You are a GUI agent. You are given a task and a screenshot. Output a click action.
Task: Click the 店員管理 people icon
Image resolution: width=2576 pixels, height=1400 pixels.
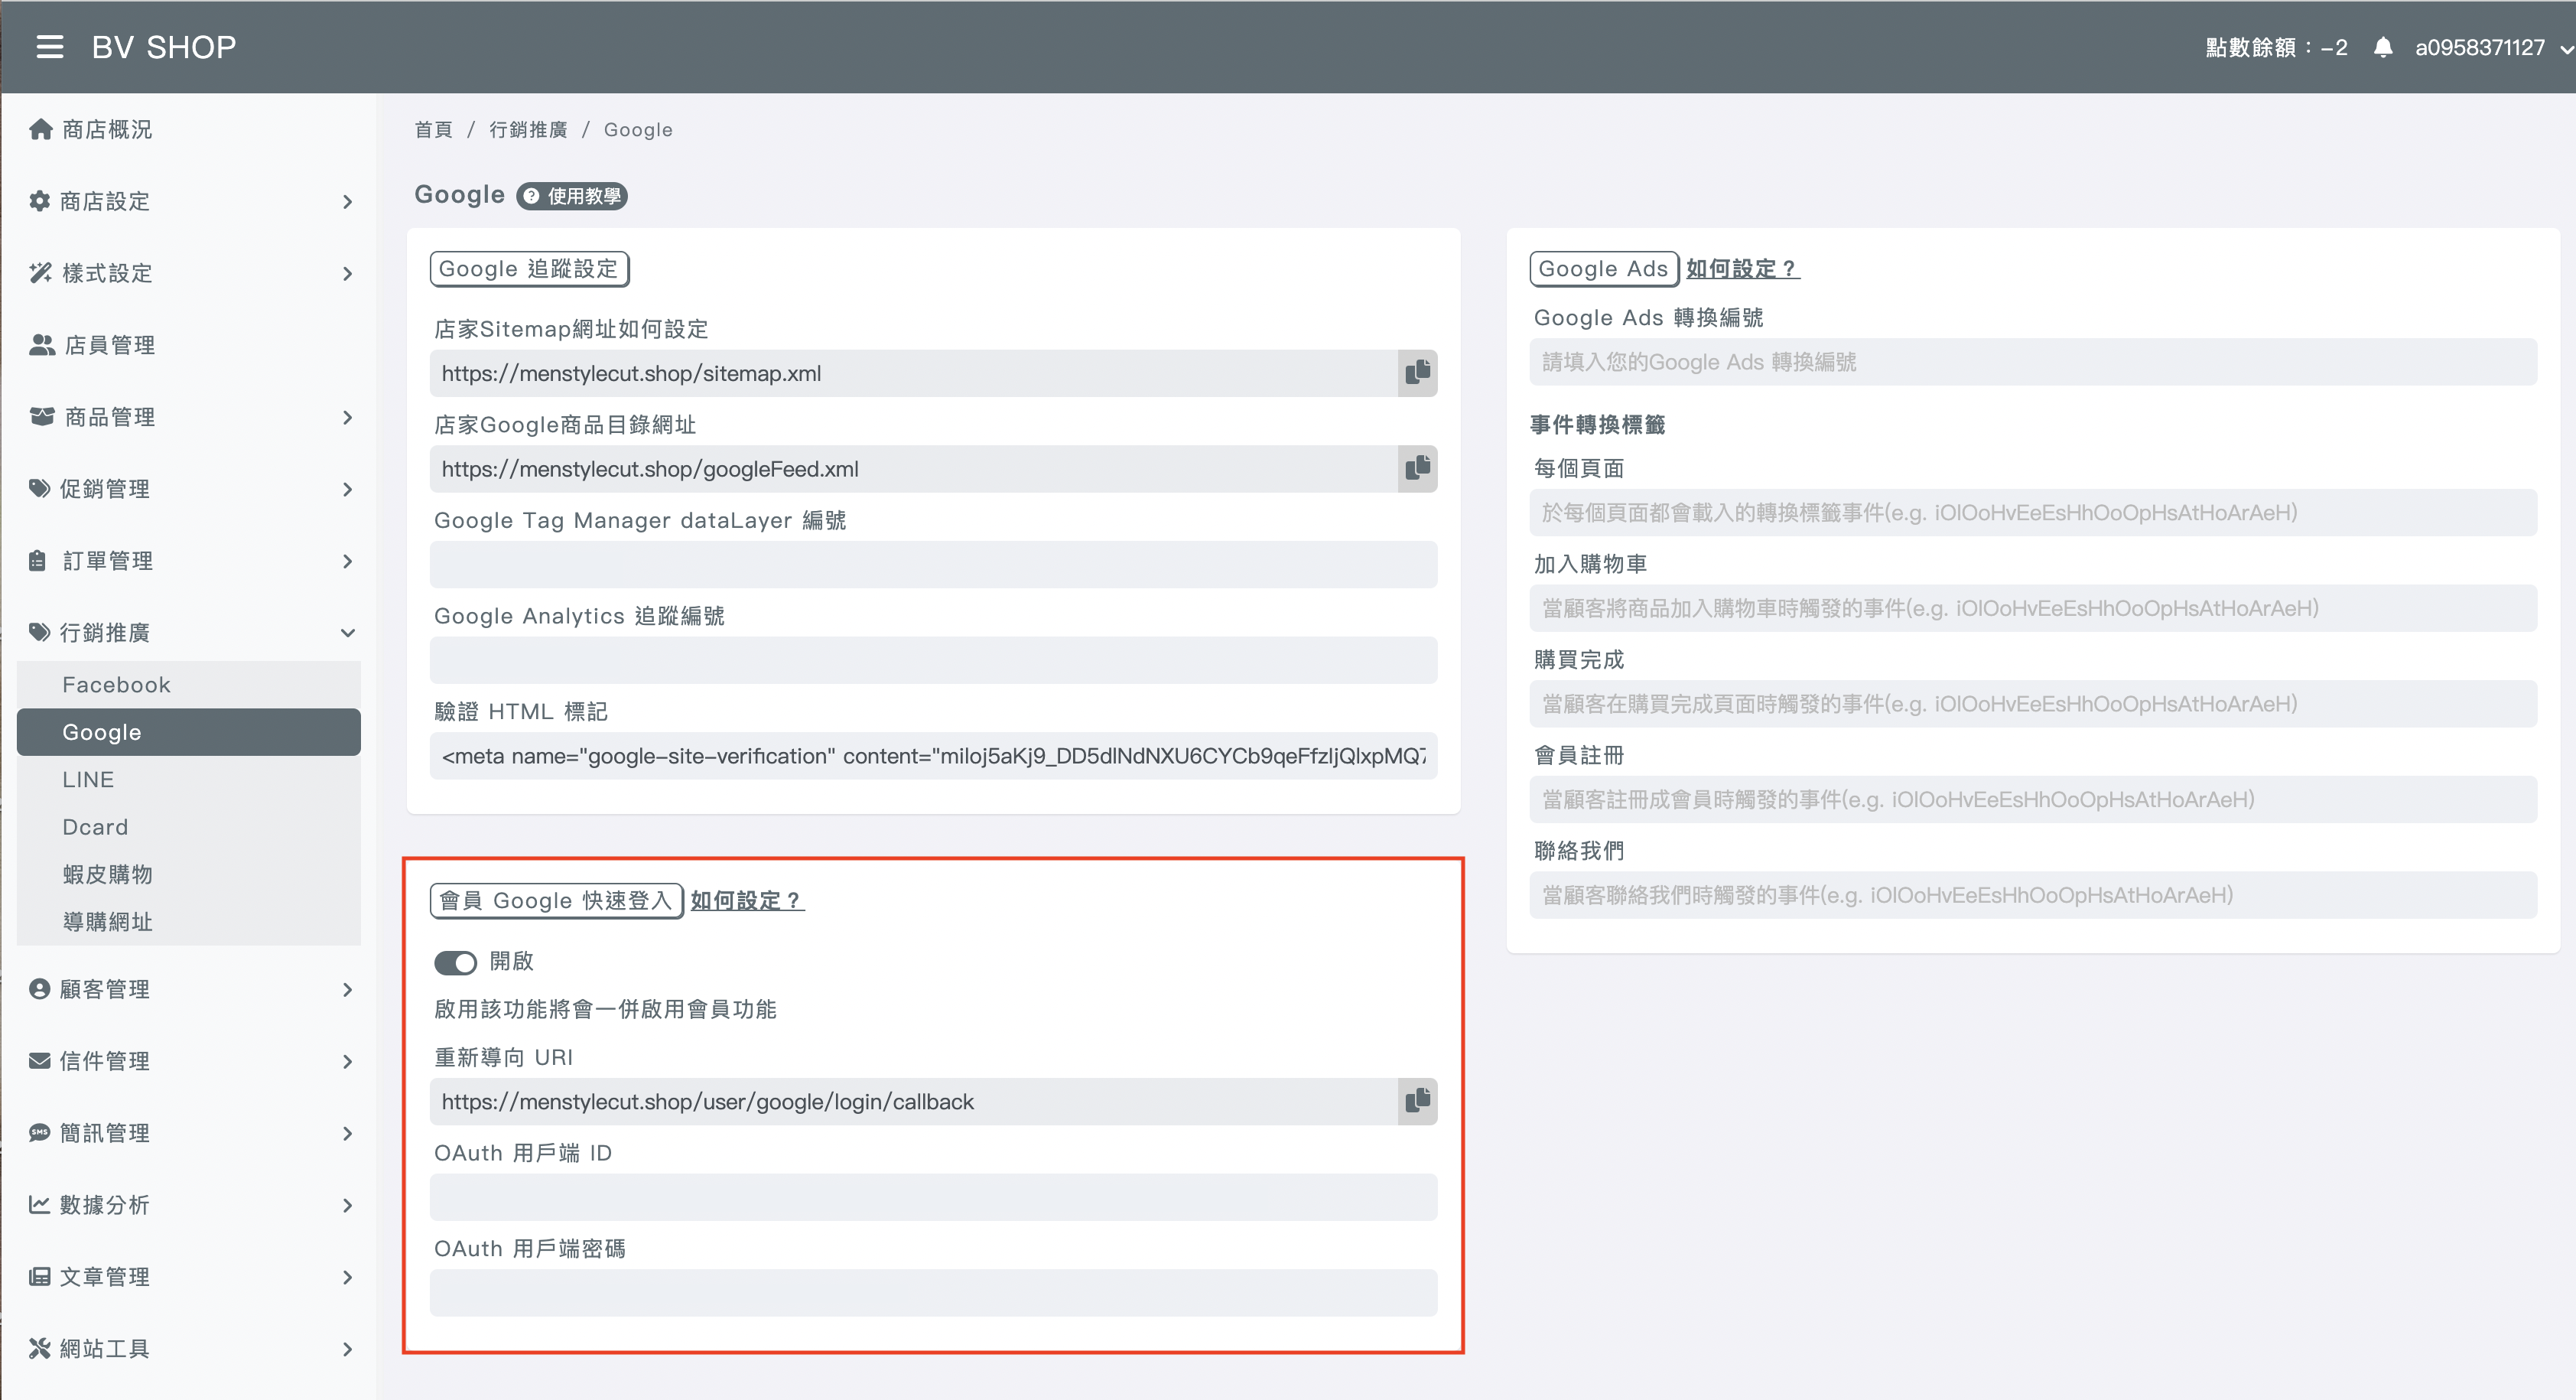coord(42,345)
